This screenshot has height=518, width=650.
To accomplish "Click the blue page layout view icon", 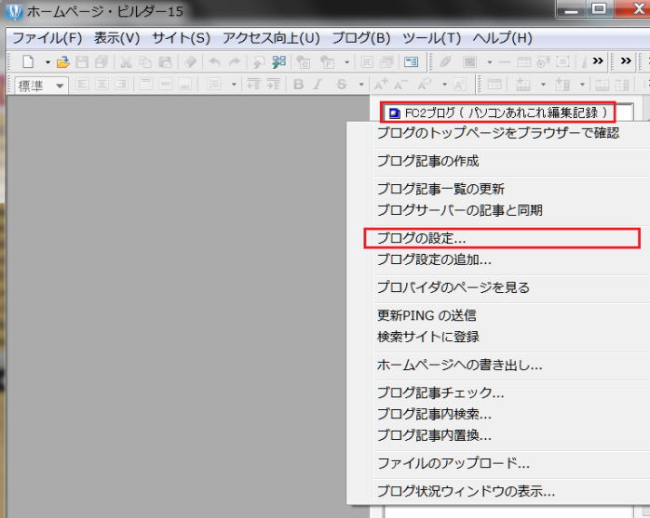I will (x=411, y=62).
